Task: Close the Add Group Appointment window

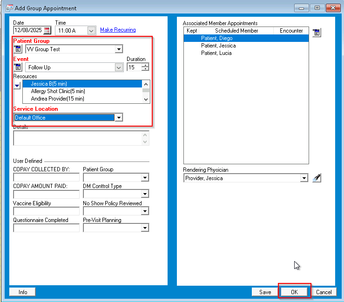Action: pos(333,8)
